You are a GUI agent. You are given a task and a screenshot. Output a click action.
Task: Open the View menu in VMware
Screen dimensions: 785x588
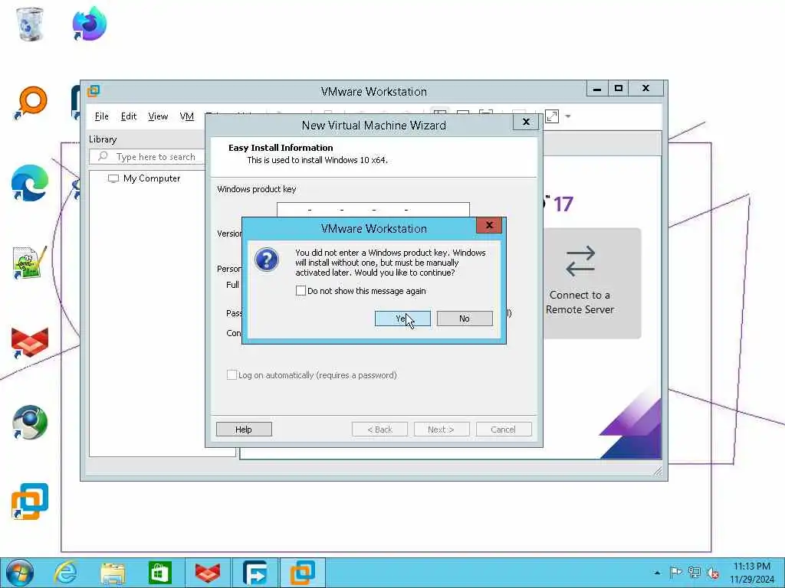tap(158, 116)
